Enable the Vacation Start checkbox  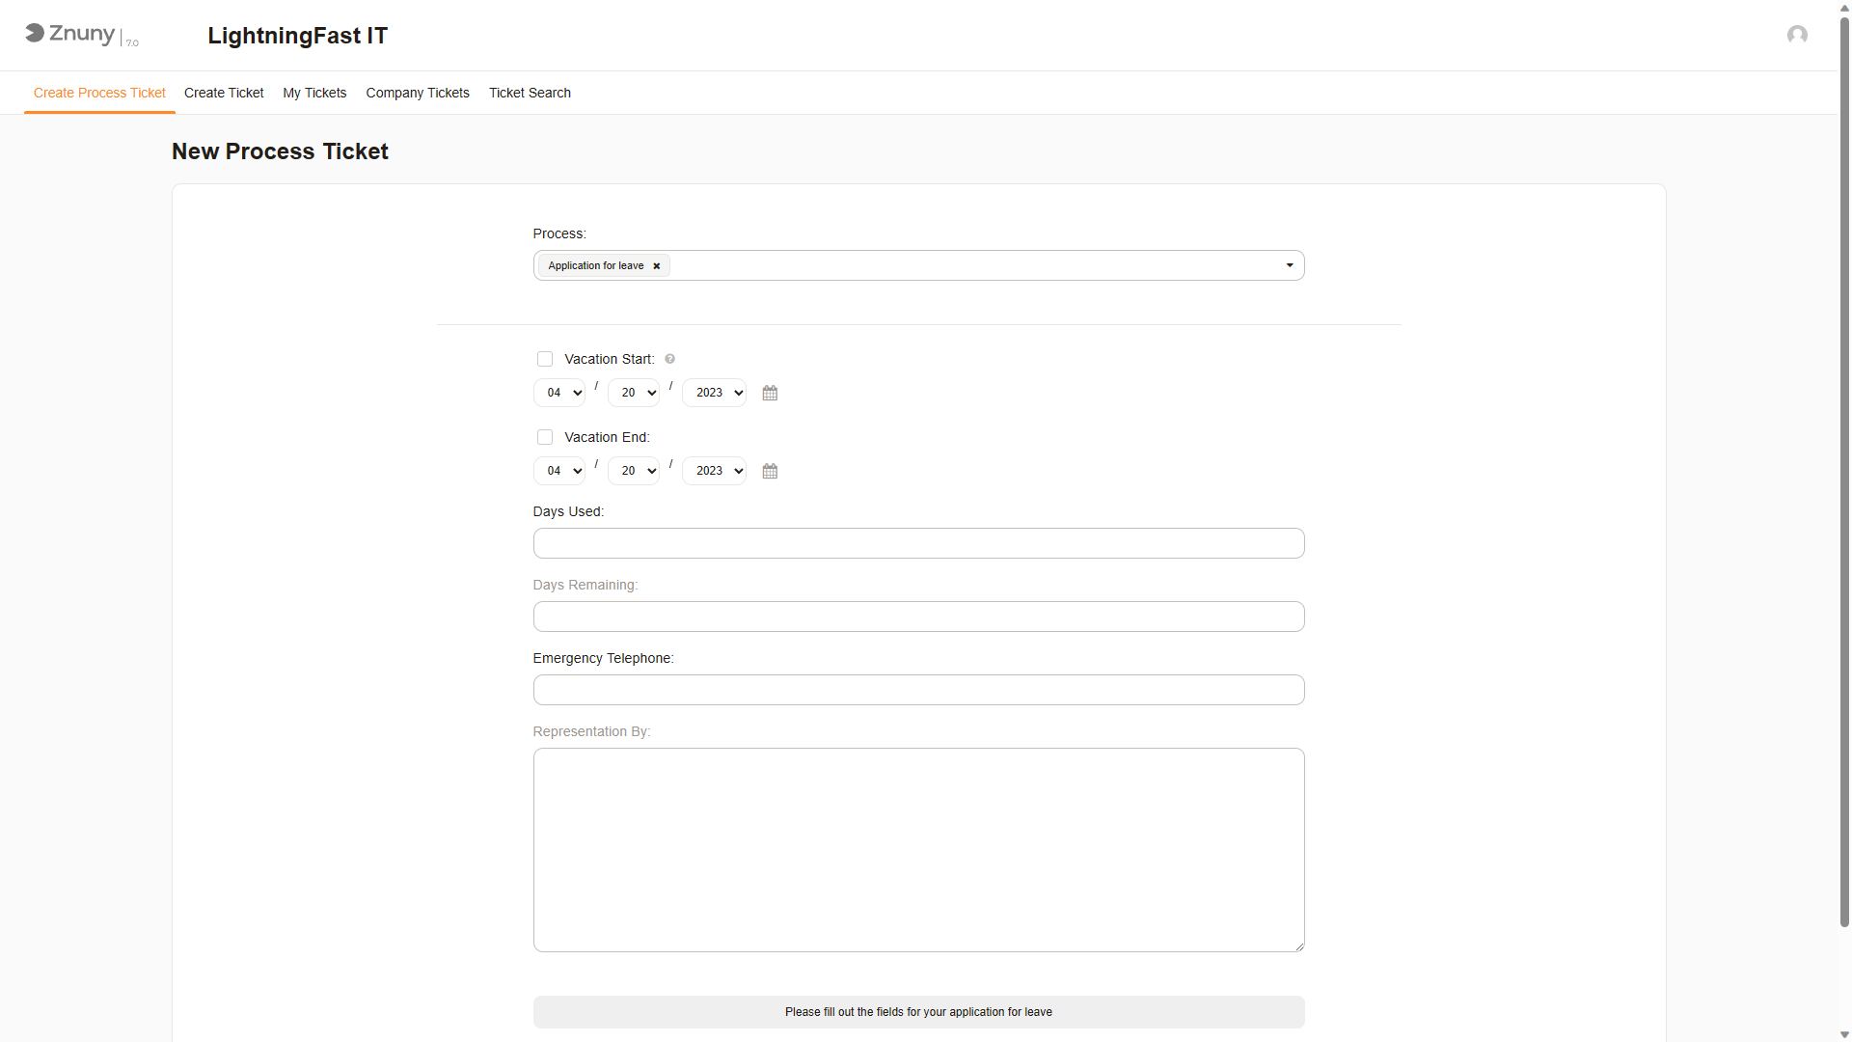(545, 359)
